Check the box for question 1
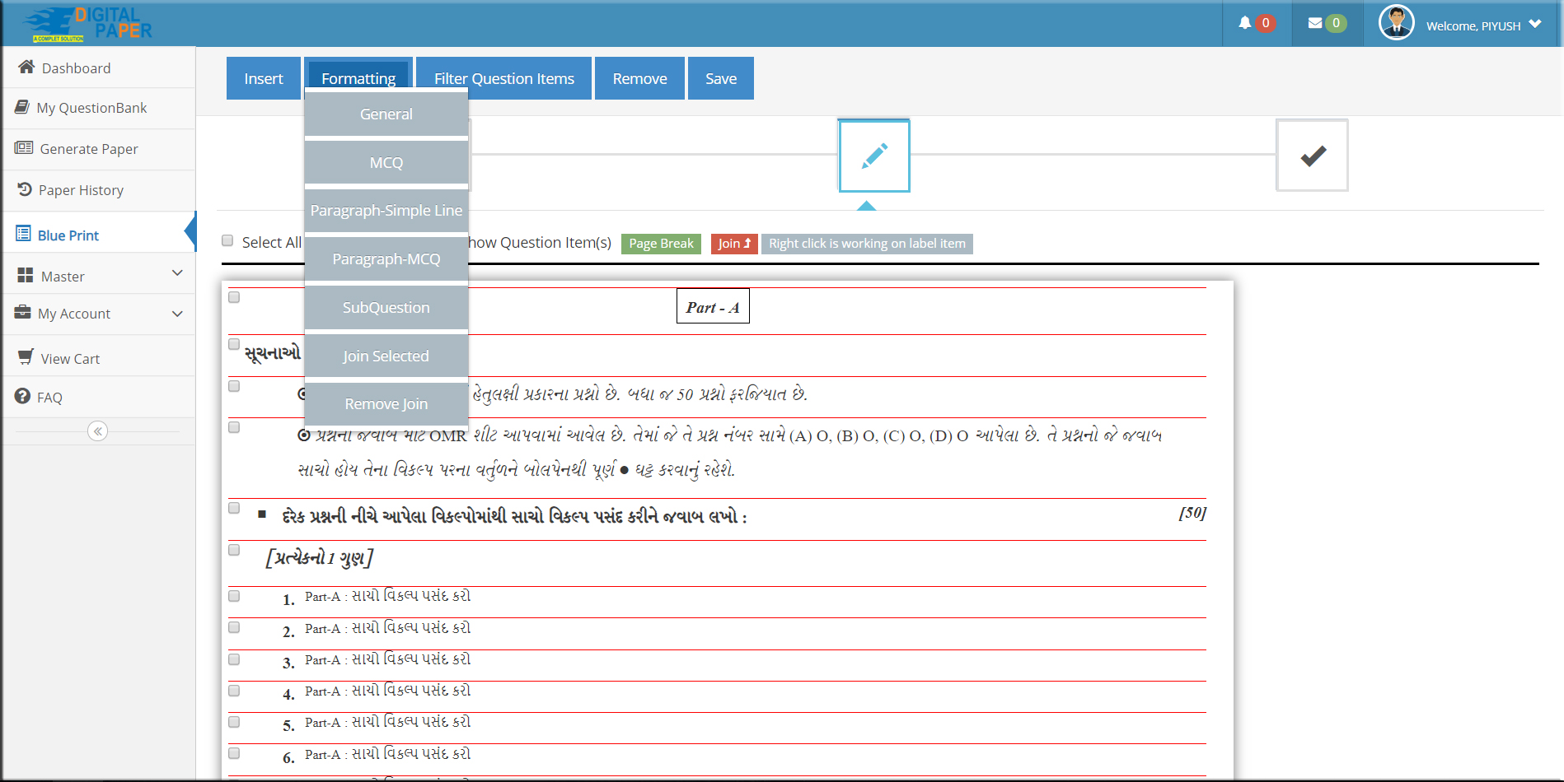1564x782 pixels. click(x=234, y=596)
